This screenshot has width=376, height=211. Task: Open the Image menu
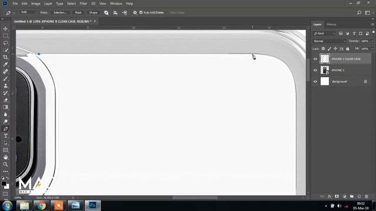pos(35,4)
